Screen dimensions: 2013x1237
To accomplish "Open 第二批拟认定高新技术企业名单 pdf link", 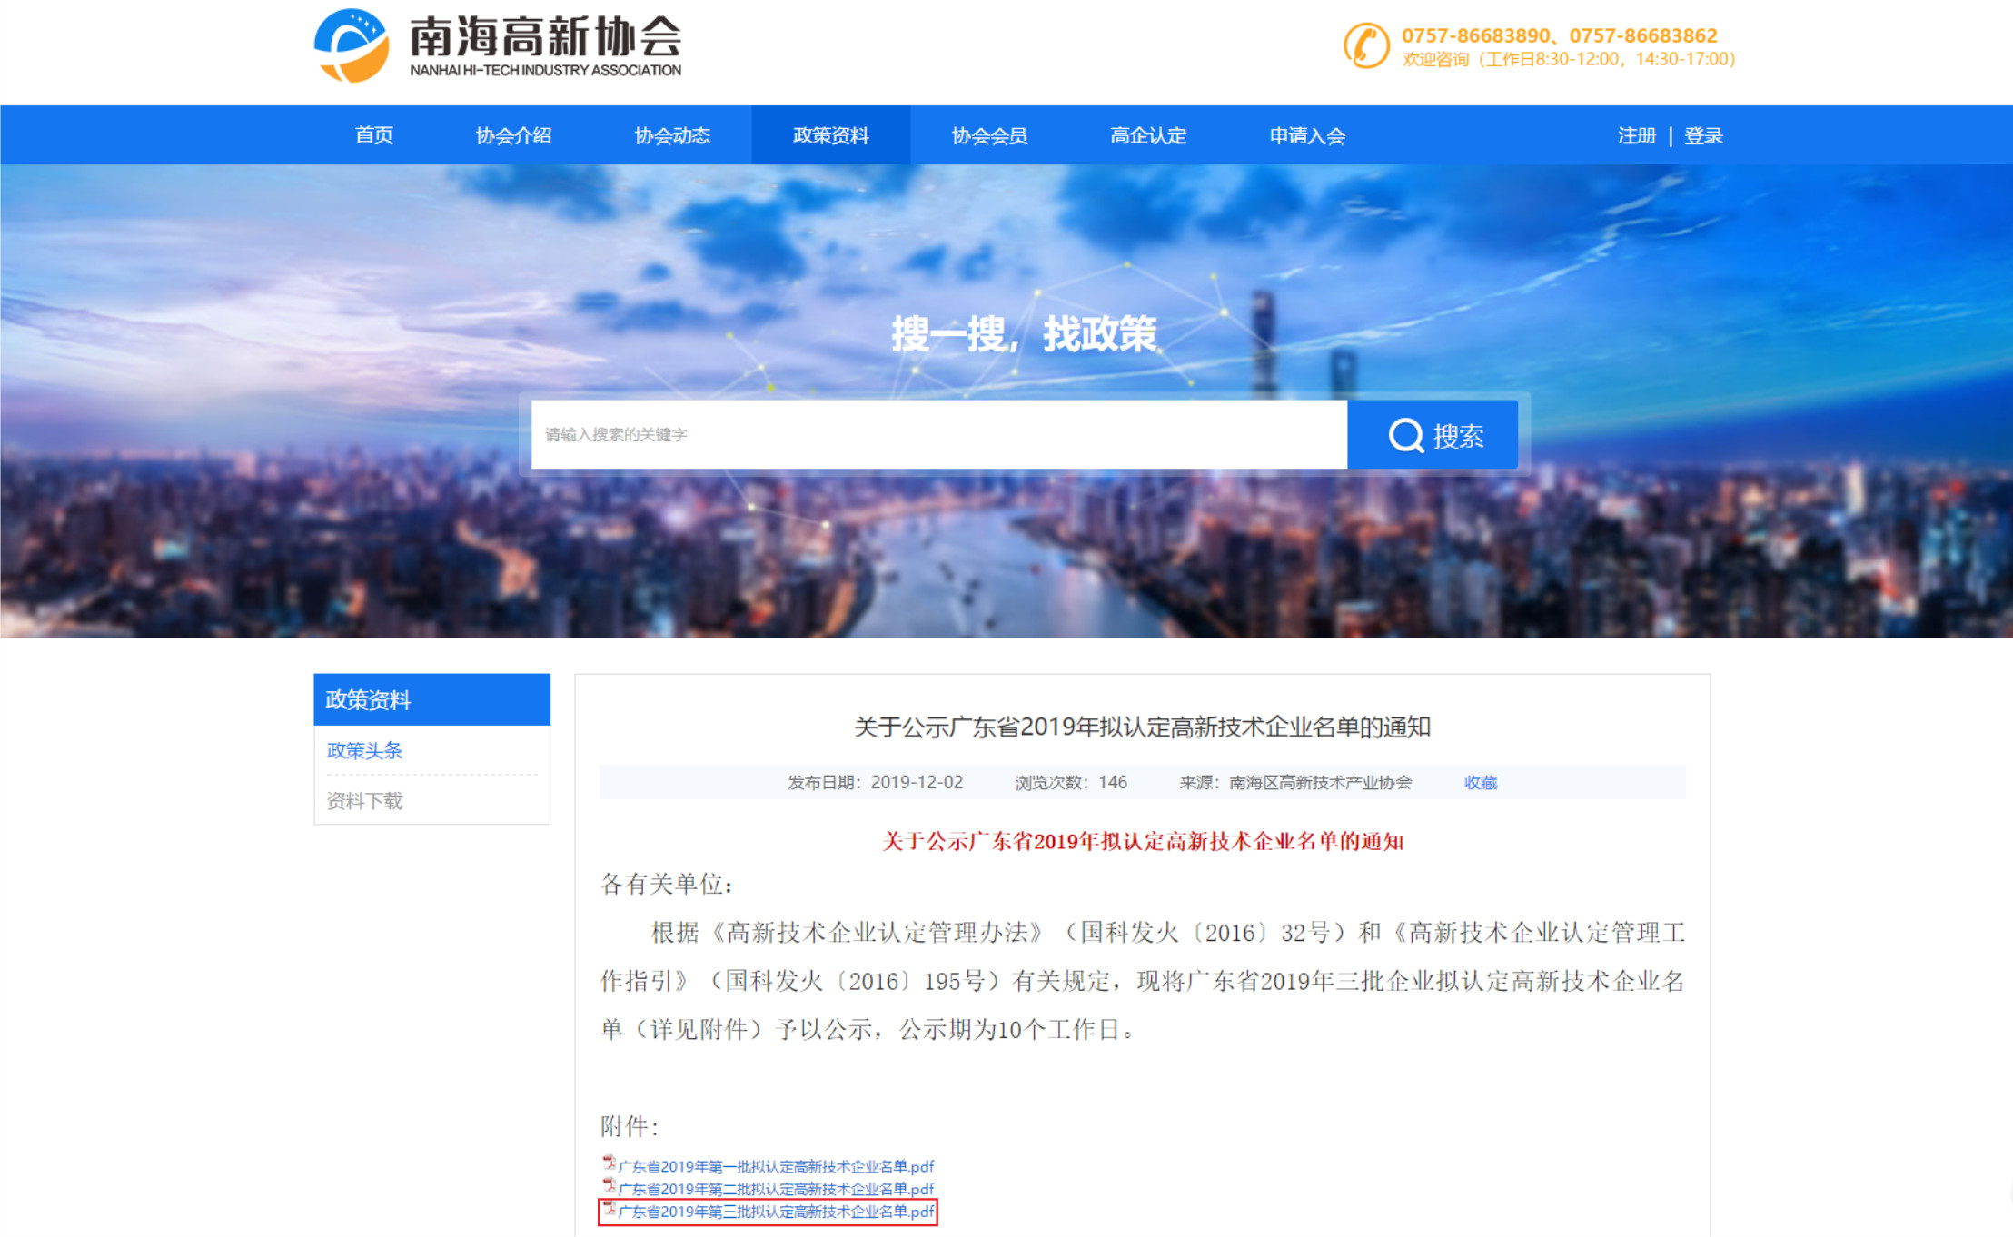I will tap(776, 1189).
